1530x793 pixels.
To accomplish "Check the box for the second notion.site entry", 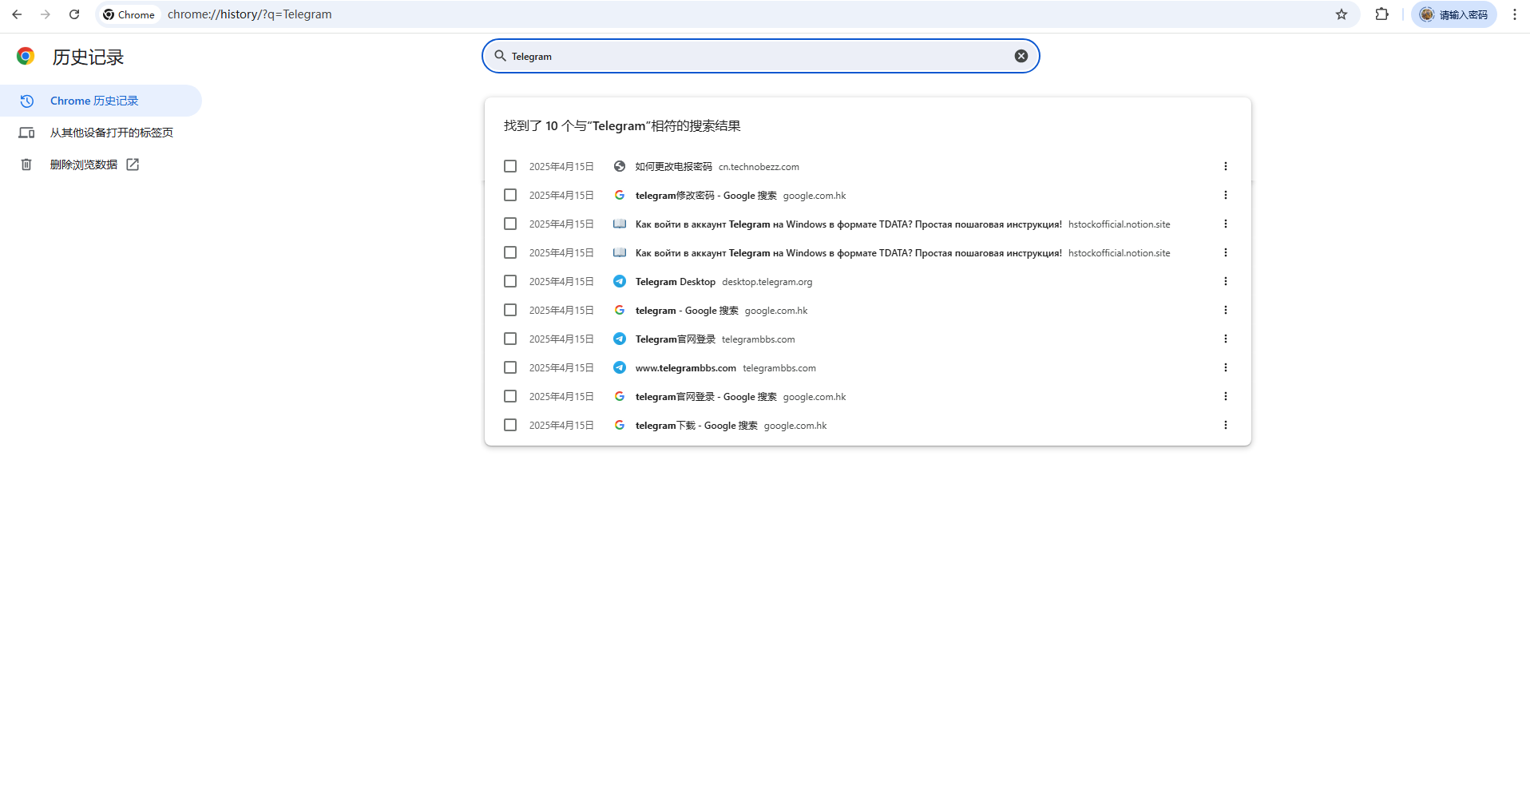I will point(510,252).
